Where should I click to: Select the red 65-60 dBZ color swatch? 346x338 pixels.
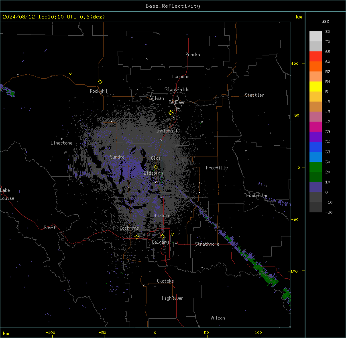tap(315, 57)
